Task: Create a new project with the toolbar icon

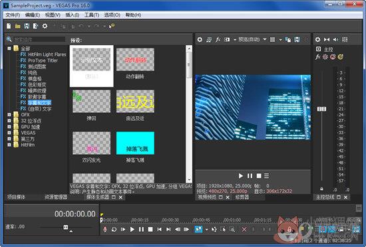Action: (x=9, y=26)
